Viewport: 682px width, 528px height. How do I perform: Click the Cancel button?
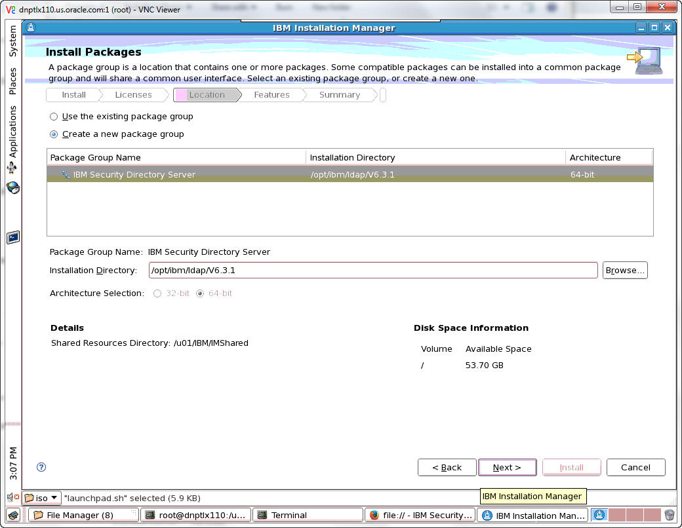point(636,468)
